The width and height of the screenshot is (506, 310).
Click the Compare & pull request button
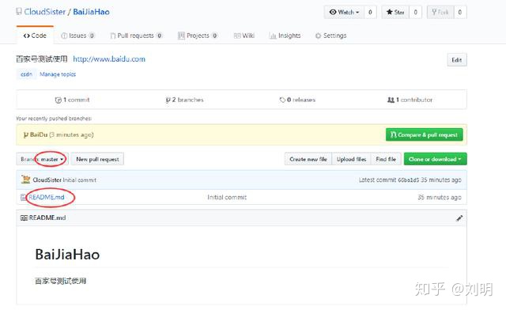pos(424,134)
